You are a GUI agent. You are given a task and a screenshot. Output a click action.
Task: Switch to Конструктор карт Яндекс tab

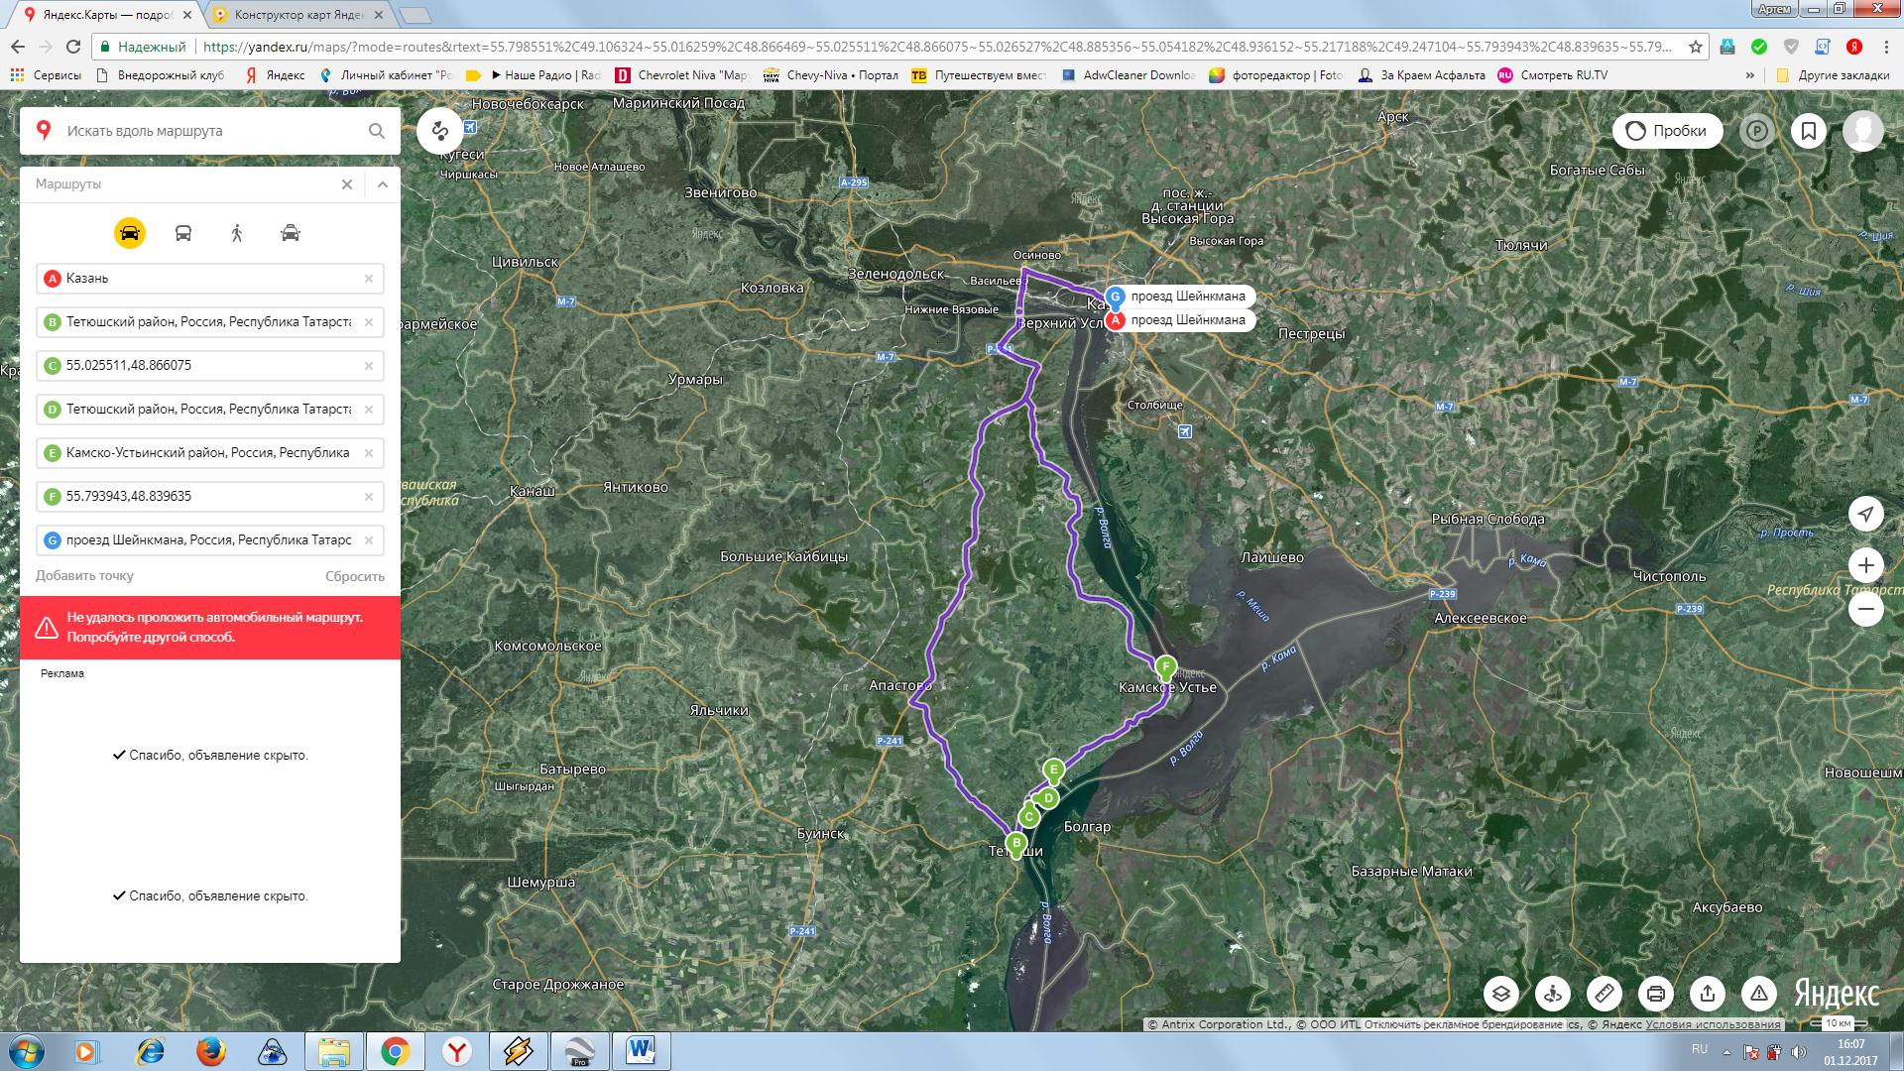(297, 15)
